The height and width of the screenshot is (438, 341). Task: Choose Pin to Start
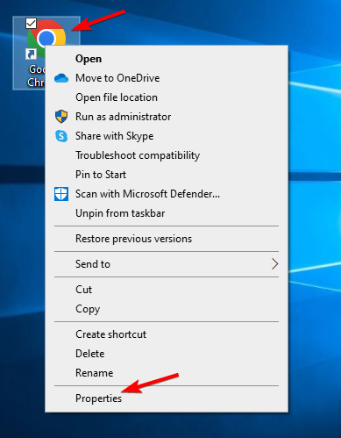click(167, 175)
